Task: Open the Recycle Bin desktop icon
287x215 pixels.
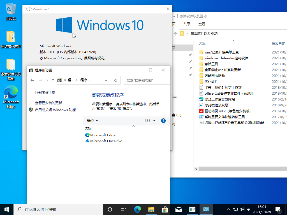Action: pyautogui.click(x=11, y=11)
